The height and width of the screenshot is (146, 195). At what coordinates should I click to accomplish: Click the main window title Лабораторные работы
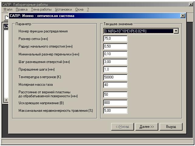[x=25, y=5]
